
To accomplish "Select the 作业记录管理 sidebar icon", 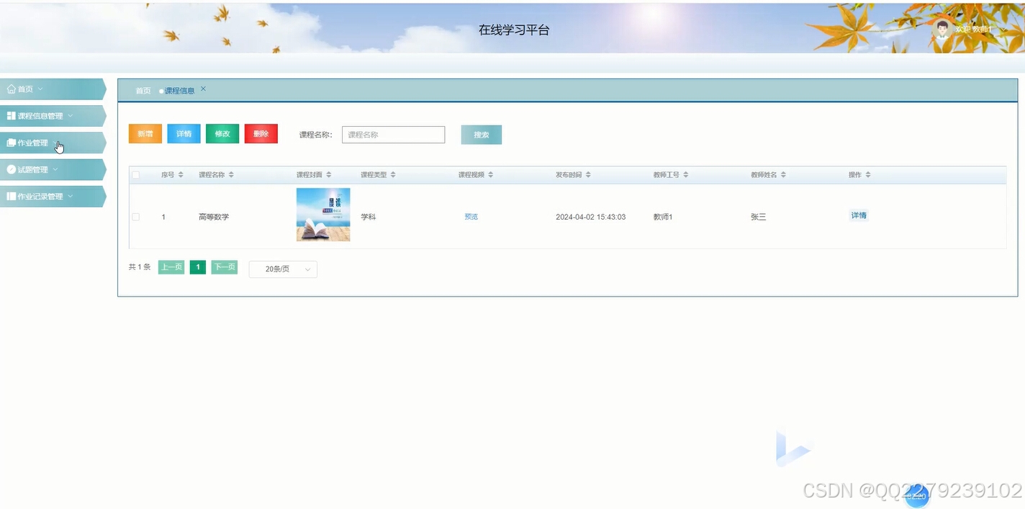I will click(x=10, y=195).
